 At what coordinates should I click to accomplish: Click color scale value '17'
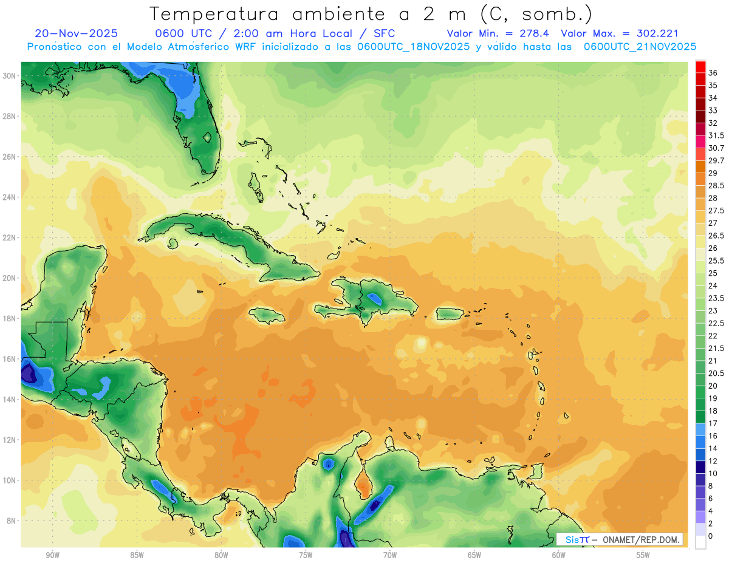pos(713,423)
